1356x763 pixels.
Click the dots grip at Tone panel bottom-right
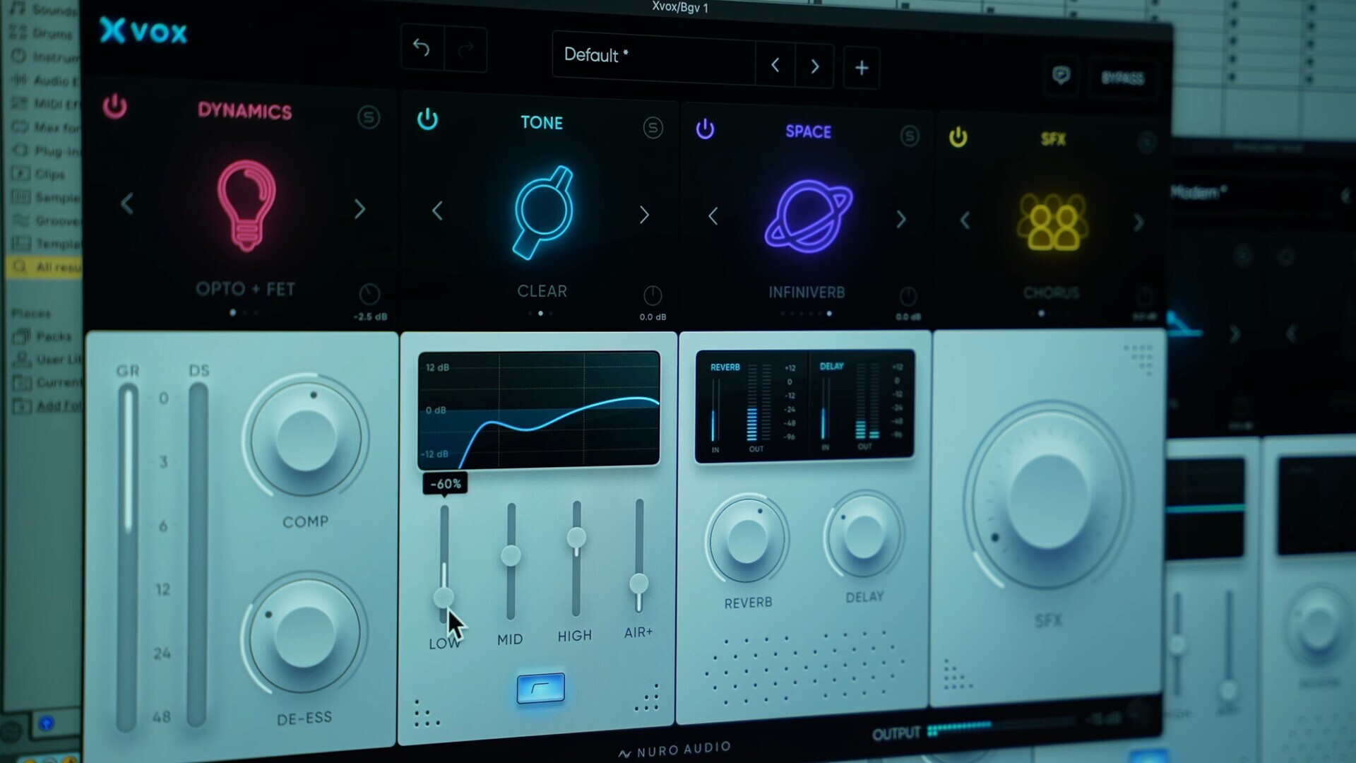[647, 697]
